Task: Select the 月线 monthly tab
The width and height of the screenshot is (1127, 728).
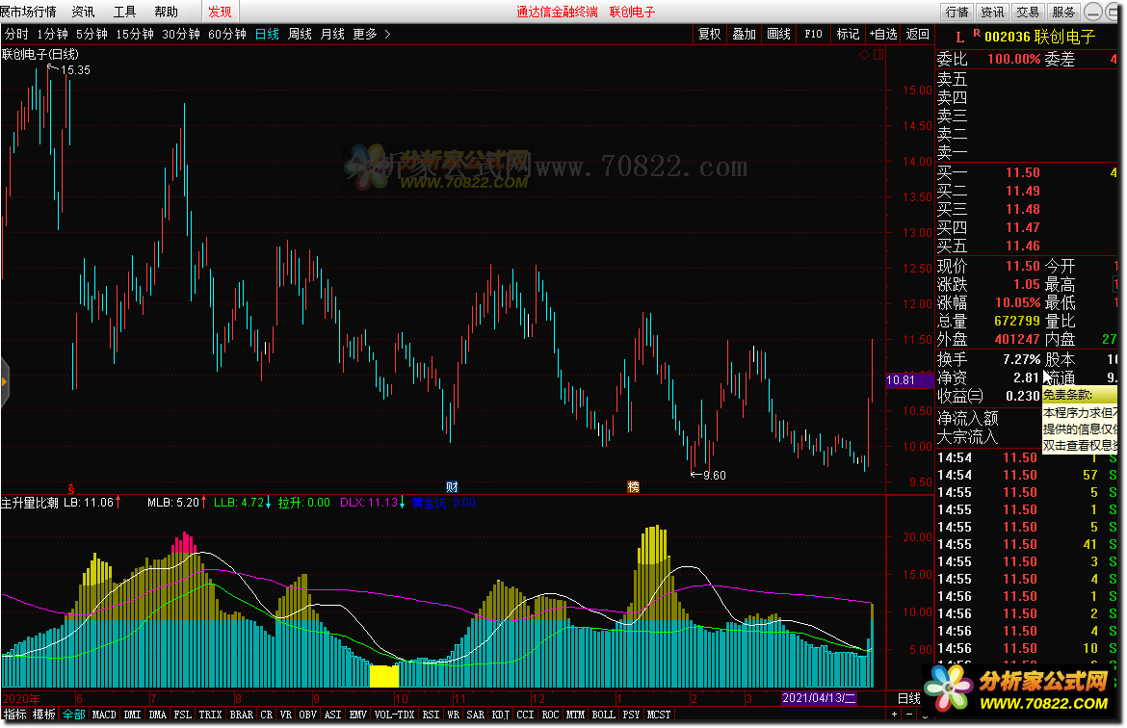Action: tap(332, 34)
